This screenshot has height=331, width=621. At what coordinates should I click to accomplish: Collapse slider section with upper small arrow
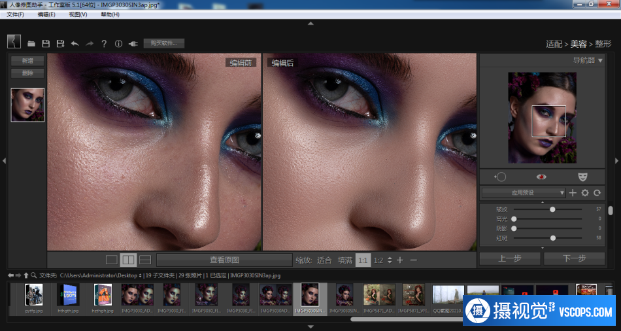[542, 202]
